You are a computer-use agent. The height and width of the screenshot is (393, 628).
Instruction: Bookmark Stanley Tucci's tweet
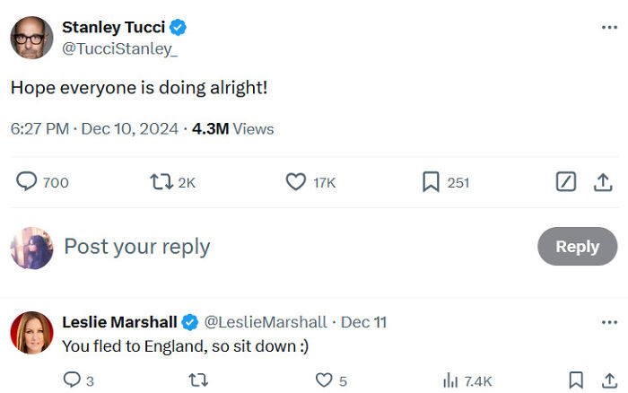(432, 182)
